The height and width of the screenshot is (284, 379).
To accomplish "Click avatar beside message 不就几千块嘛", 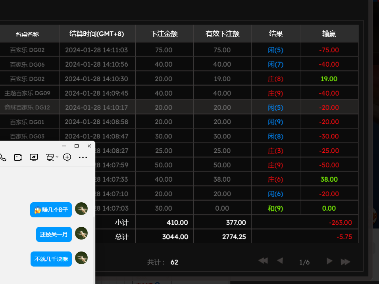I will (x=81, y=259).
